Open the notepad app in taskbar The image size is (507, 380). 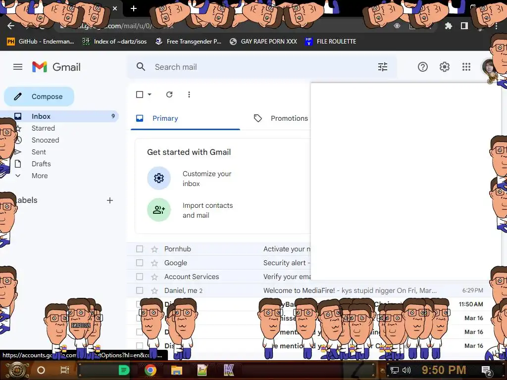(202, 370)
